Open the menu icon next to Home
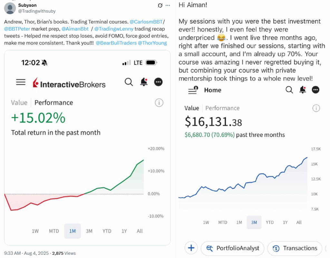The height and width of the screenshot is (258, 330). [193, 90]
